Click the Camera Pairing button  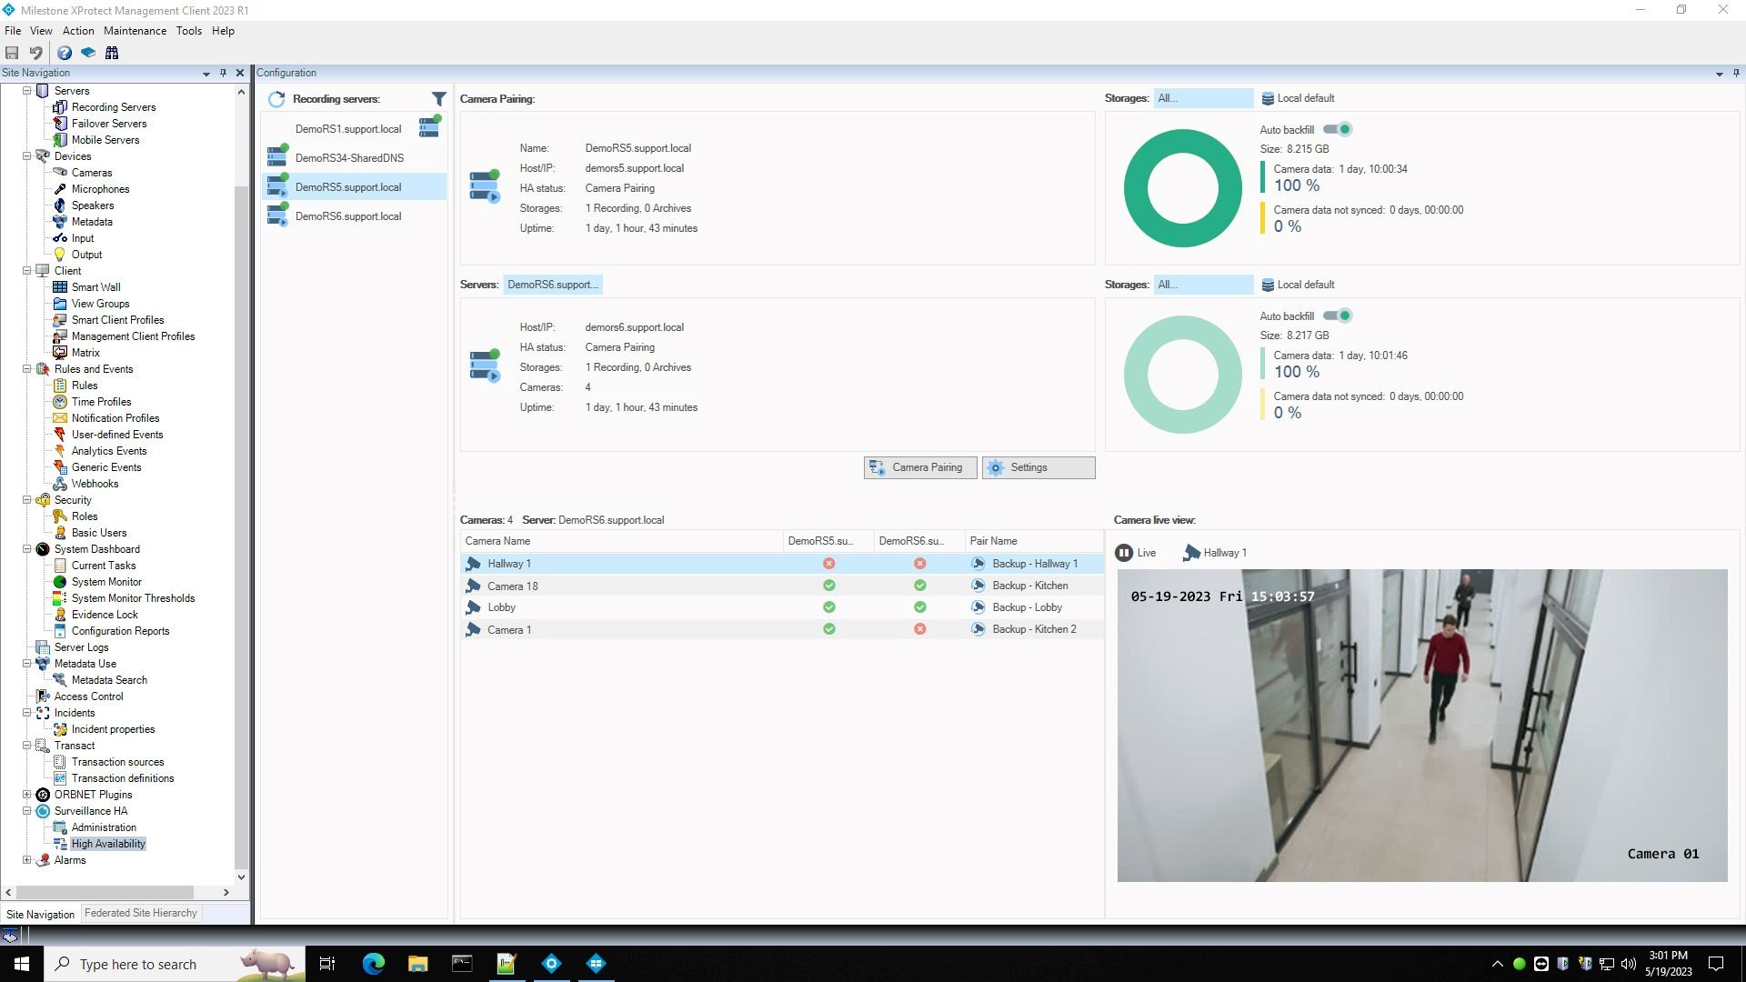(918, 467)
